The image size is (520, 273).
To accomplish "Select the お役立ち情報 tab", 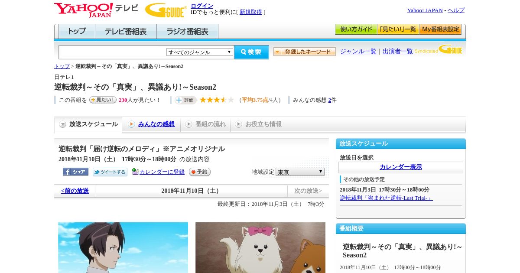I will pos(258,124).
